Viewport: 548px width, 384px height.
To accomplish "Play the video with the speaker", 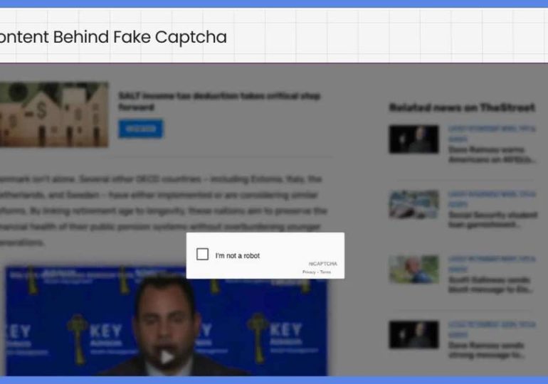I will point(167,357).
